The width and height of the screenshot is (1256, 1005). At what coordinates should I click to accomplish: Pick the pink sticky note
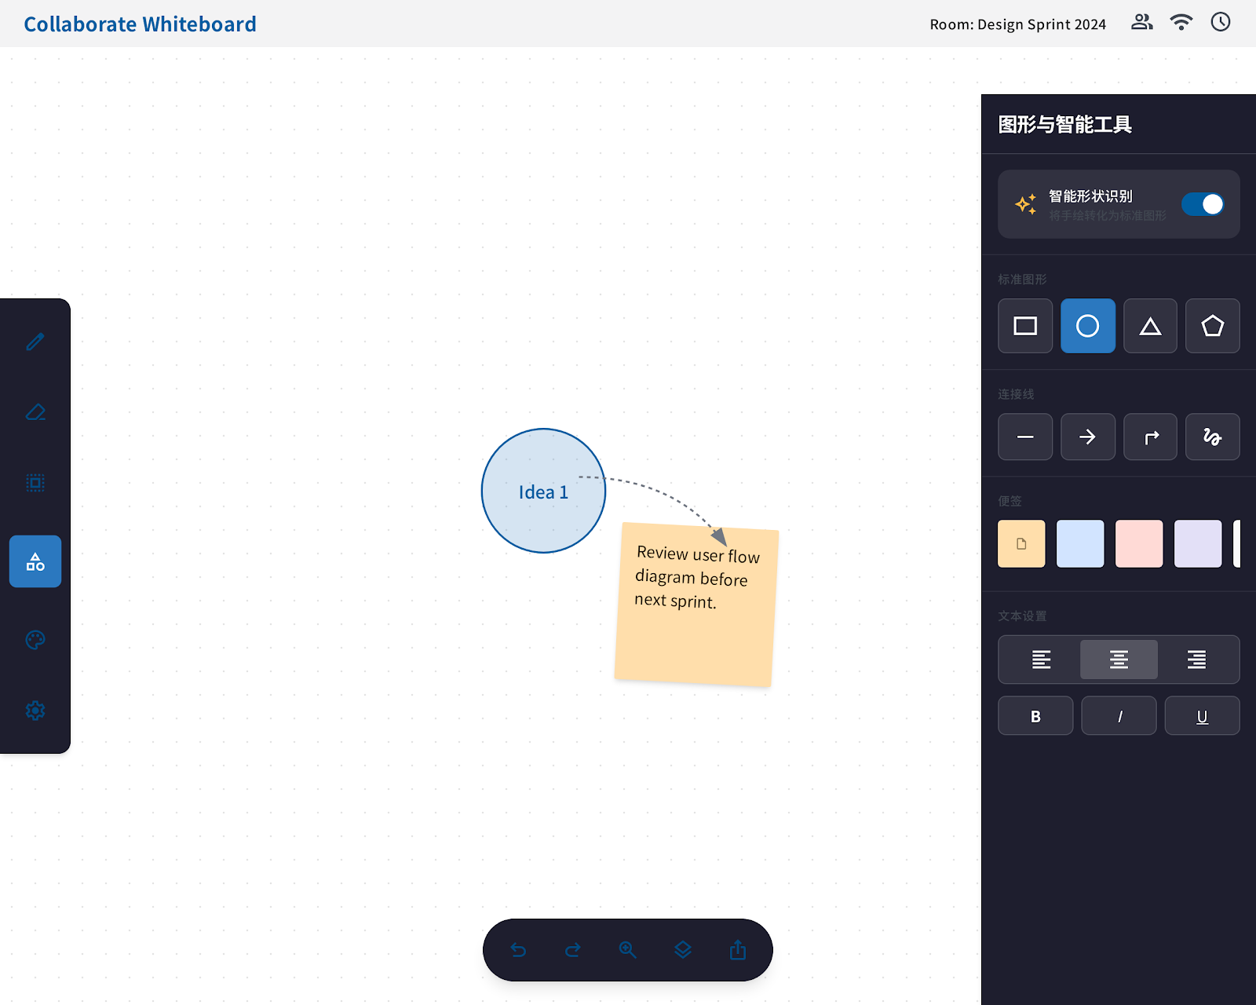pos(1139,543)
